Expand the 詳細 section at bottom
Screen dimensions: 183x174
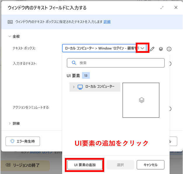click(10, 123)
